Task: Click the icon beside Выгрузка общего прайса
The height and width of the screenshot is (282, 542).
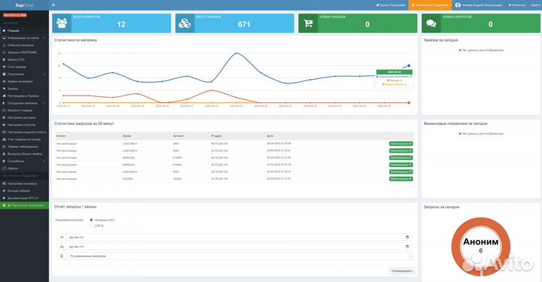Action: [x=5, y=154]
